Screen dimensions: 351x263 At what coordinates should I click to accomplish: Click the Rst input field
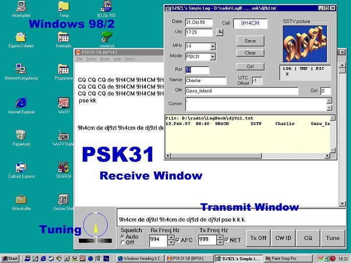[x=197, y=70]
